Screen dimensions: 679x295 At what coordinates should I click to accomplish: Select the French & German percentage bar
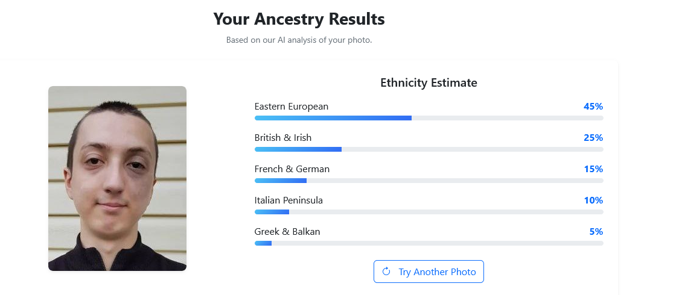tap(429, 181)
